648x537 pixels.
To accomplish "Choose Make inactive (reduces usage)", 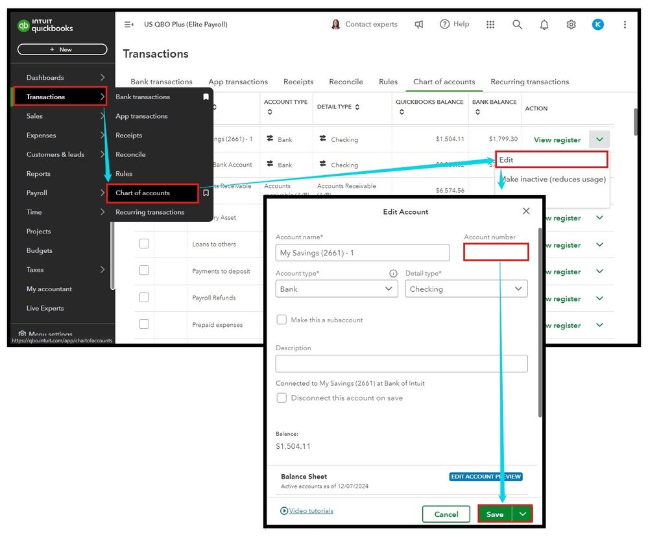I will [x=552, y=179].
